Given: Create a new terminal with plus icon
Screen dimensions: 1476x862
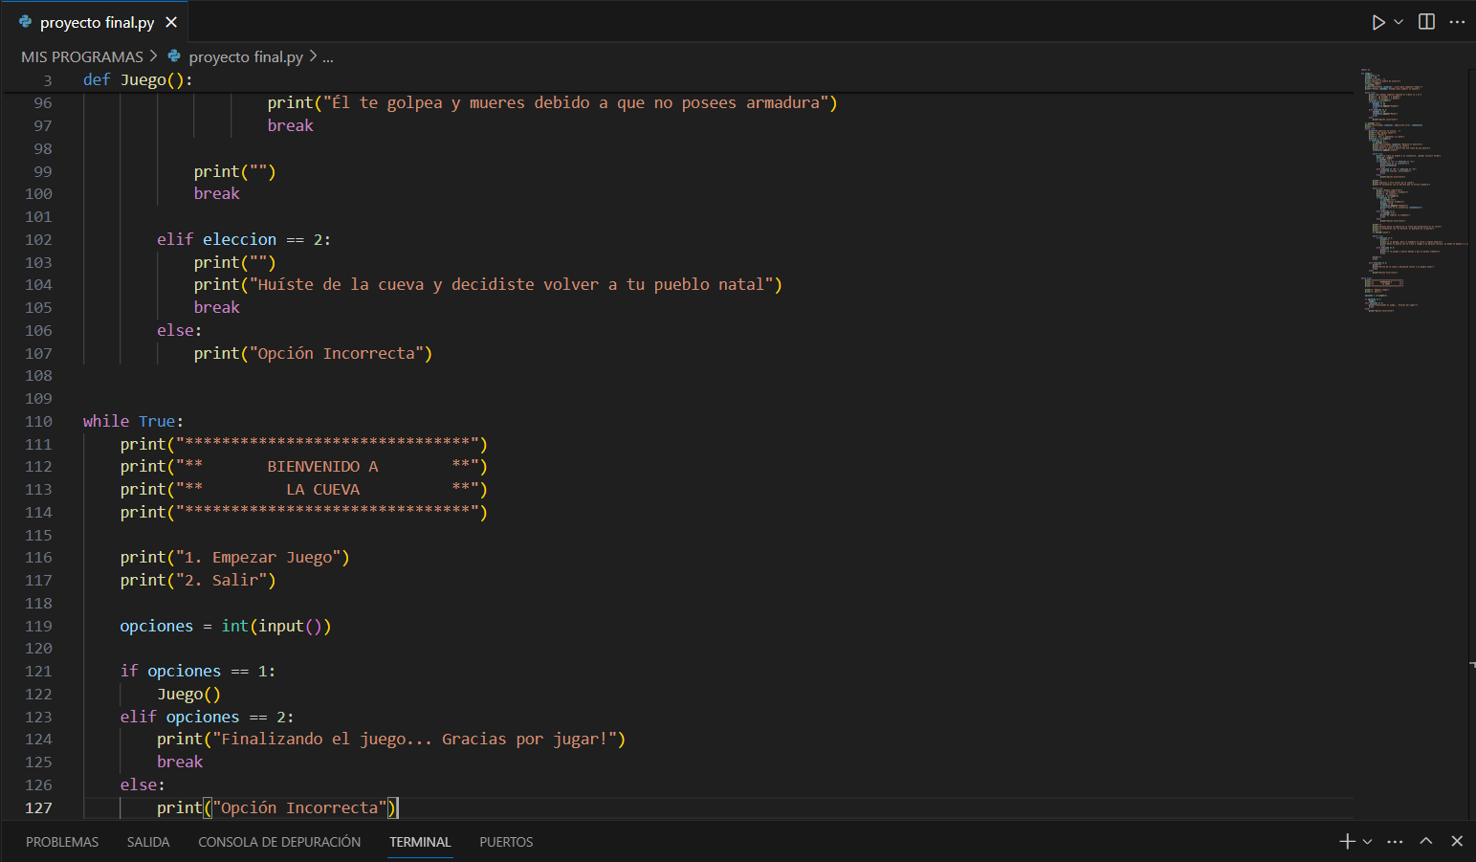Looking at the screenshot, I should (x=1347, y=841).
